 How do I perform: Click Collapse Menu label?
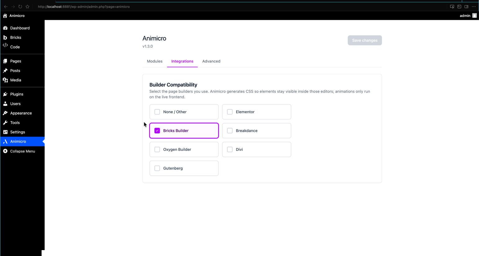pos(23,151)
